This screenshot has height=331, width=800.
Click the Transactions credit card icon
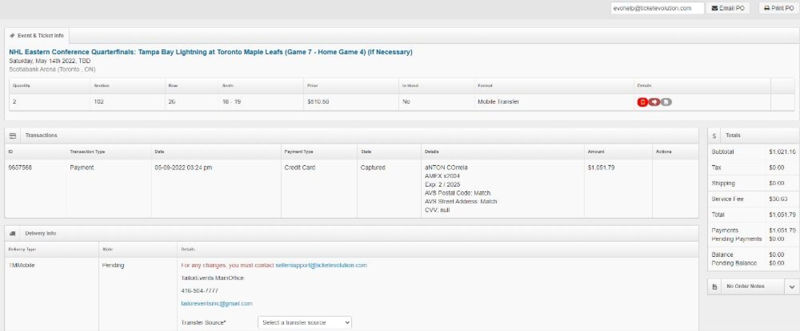pos(13,136)
